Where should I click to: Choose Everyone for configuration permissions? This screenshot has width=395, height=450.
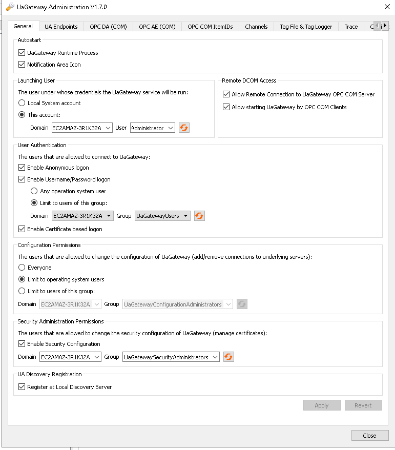coord(22,268)
